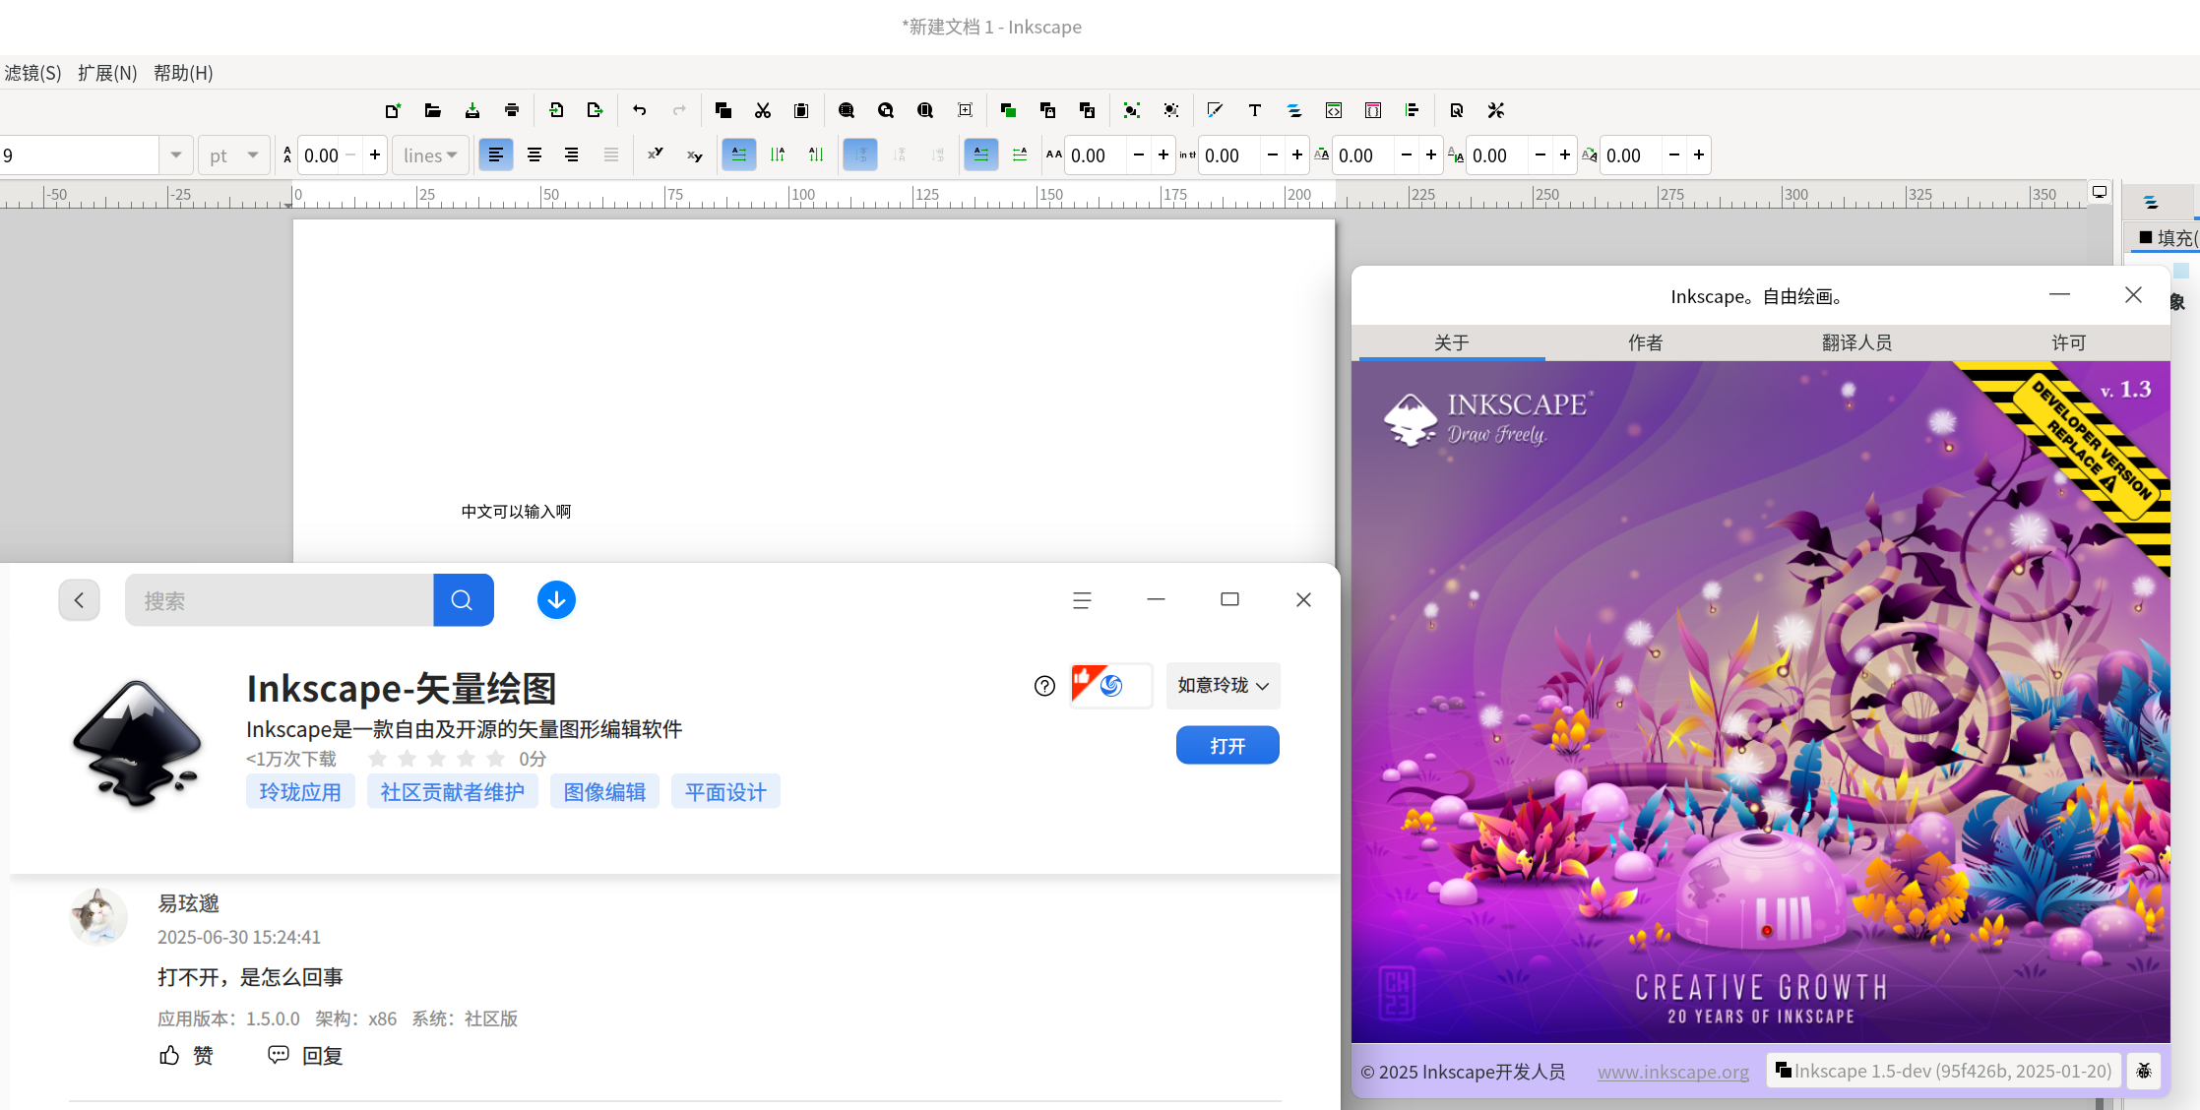
Task: Toggle right text alignment
Action: [572, 154]
